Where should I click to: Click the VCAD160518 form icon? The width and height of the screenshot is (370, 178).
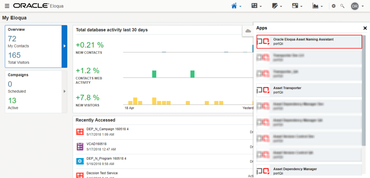pyautogui.click(x=80, y=146)
